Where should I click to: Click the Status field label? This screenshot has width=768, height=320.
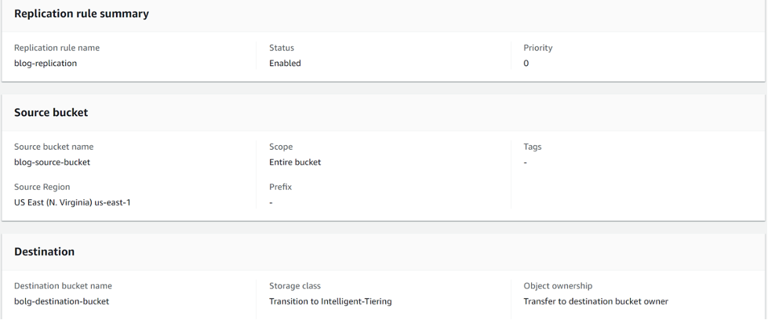click(x=282, y=48)
